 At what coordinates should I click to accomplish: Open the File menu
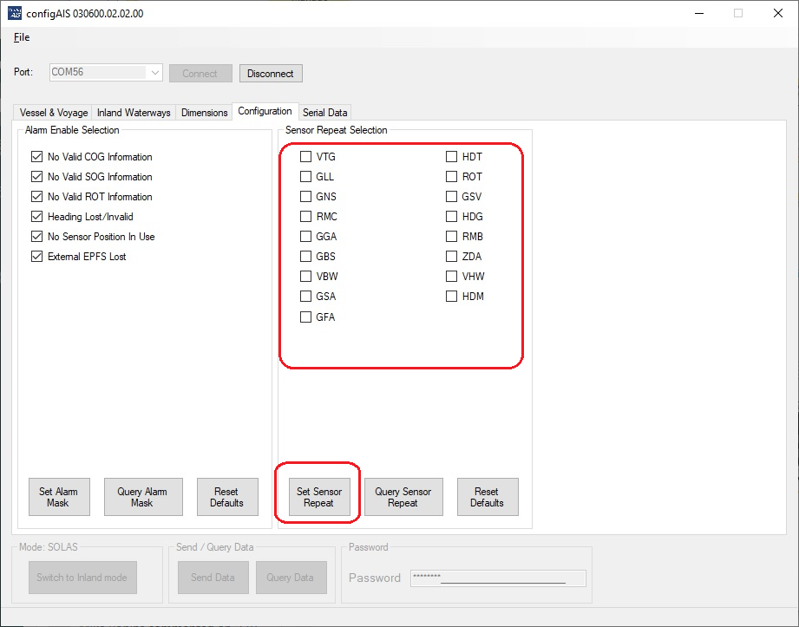pyautogui.click(x=22, y=37)
